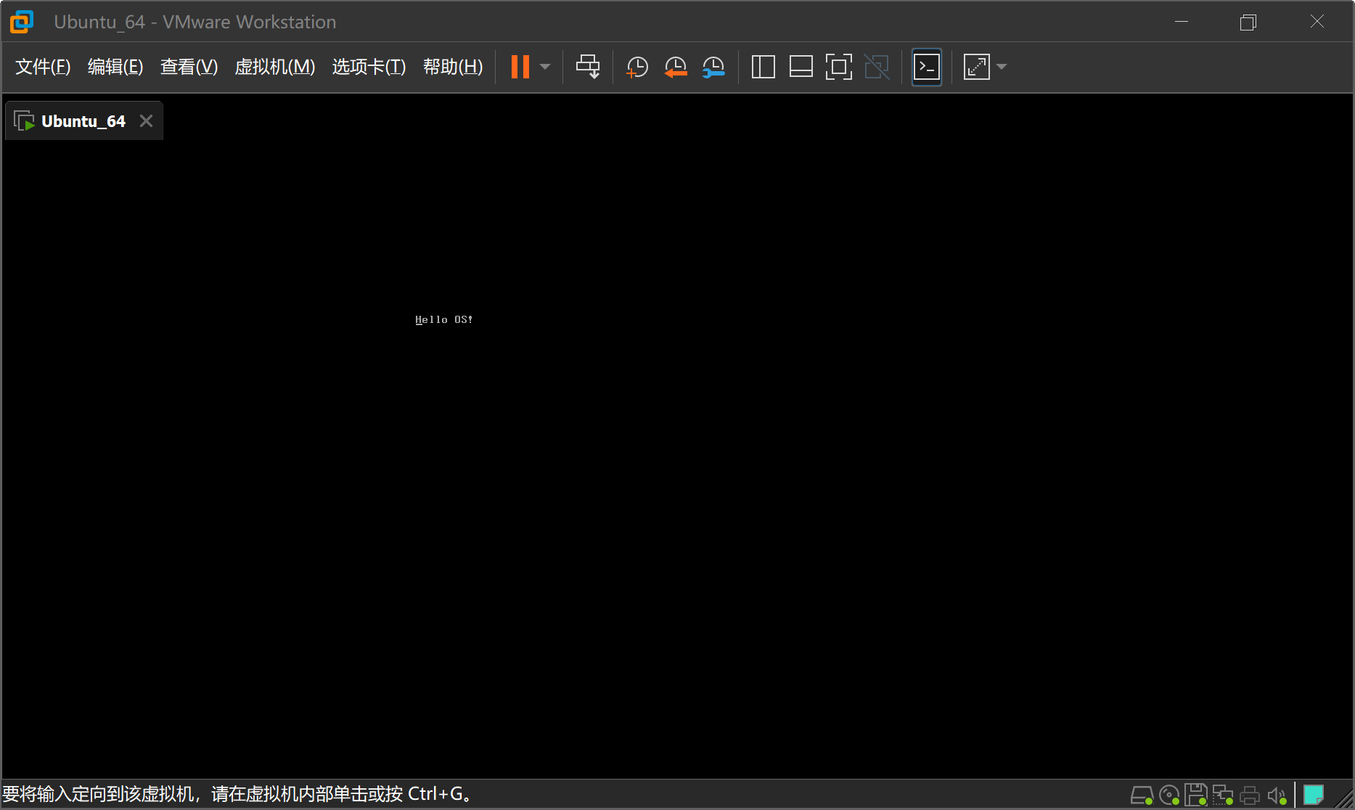Open the pause button dropdown arrow
The height and width of the screenshot is (810, 1355).
[x=544, y=67]
